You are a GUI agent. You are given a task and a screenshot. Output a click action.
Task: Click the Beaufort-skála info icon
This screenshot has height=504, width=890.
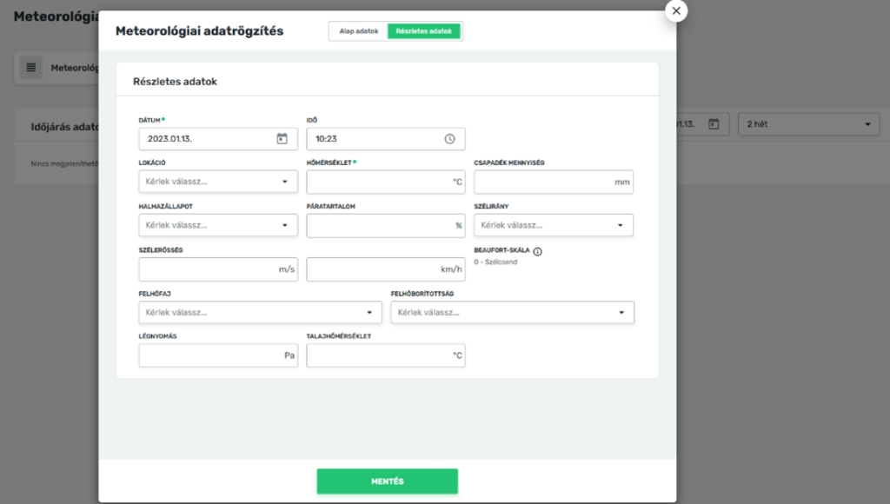537,252
